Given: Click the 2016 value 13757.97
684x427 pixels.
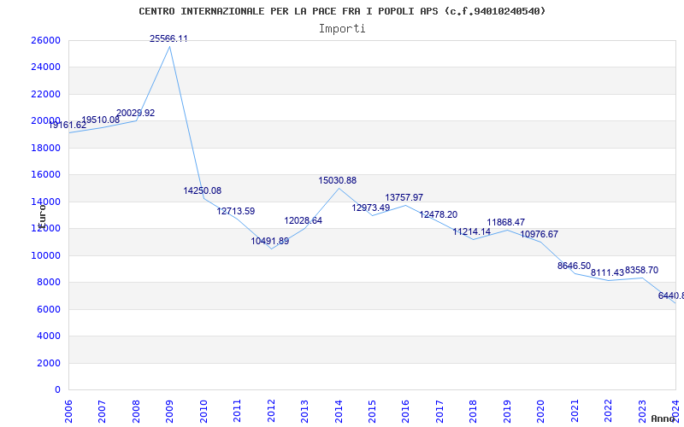Looking at the screenshot, I should tap(404, 198).
